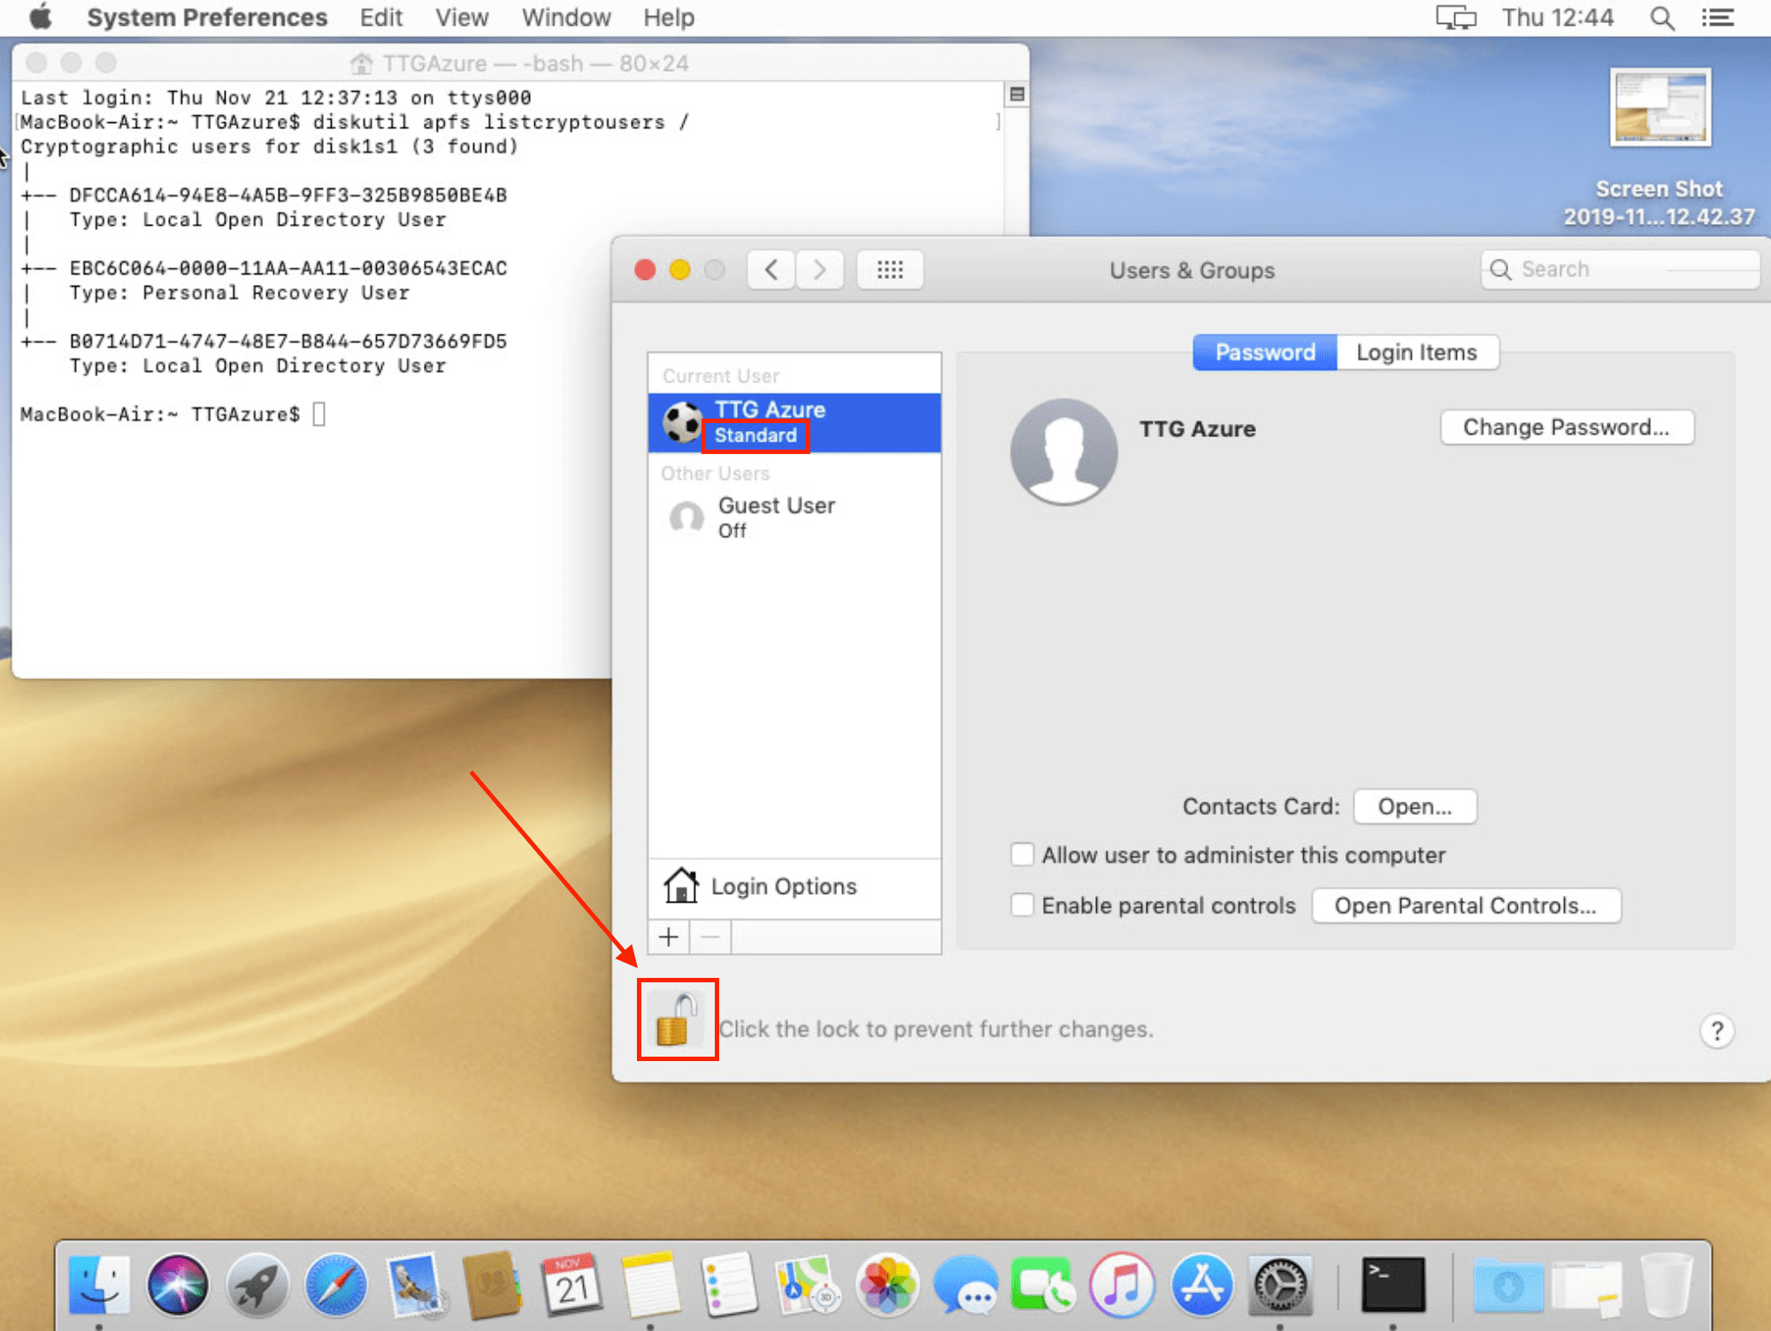
Task: Click the Spotlight magnifier in menu bar
Action: (1661, 18)
